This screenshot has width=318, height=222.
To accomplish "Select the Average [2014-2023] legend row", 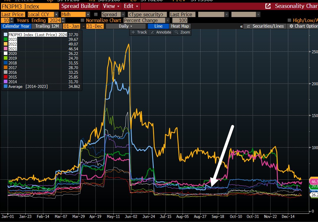I will pyautogui.click(x=42, y=86).
